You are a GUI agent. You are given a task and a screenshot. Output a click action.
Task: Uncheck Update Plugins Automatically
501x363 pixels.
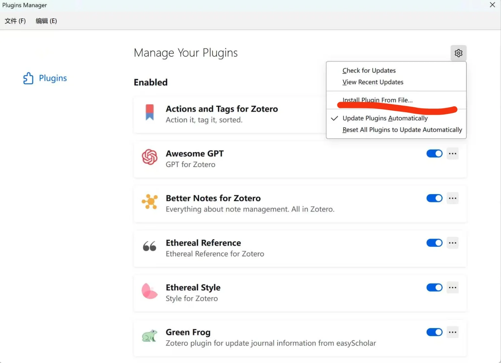point(385,118)
